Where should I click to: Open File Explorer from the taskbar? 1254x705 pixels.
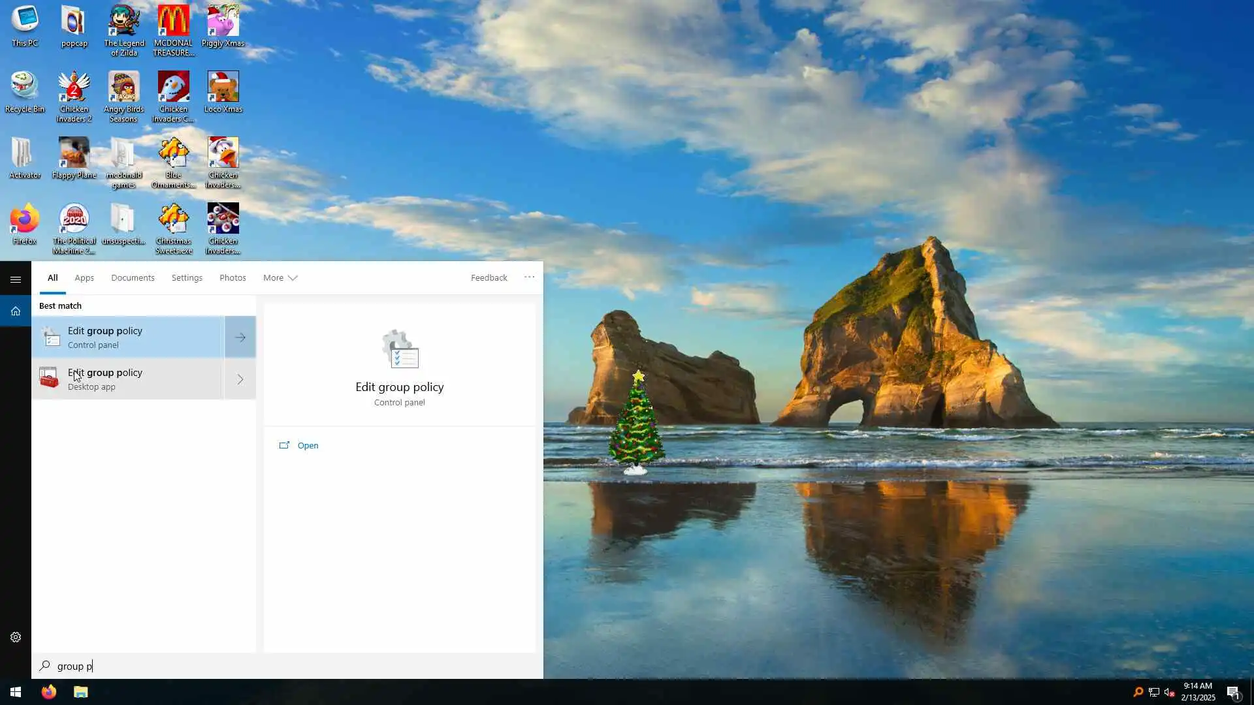[80, 692]
